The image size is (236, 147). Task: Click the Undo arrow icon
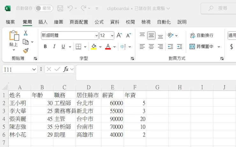[x=70, y=8]
